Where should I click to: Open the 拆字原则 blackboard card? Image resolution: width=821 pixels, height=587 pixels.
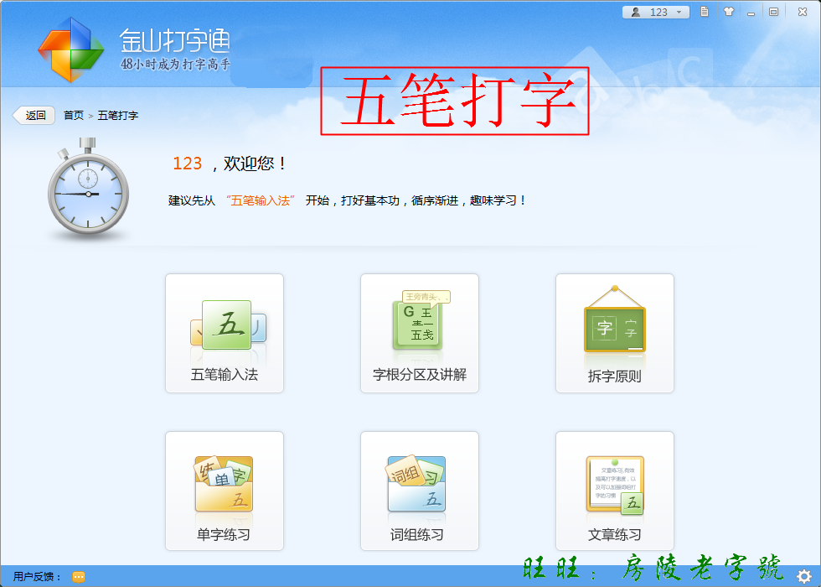coord(615,333)
